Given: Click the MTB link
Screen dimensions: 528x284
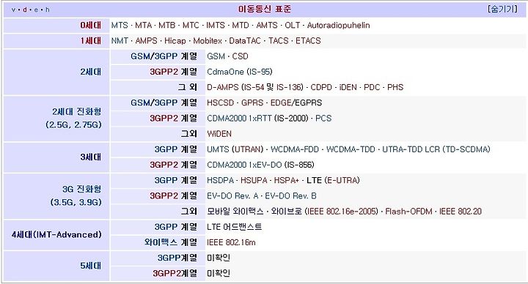Looking at the screenshot, I should click(x=167, y=25).
